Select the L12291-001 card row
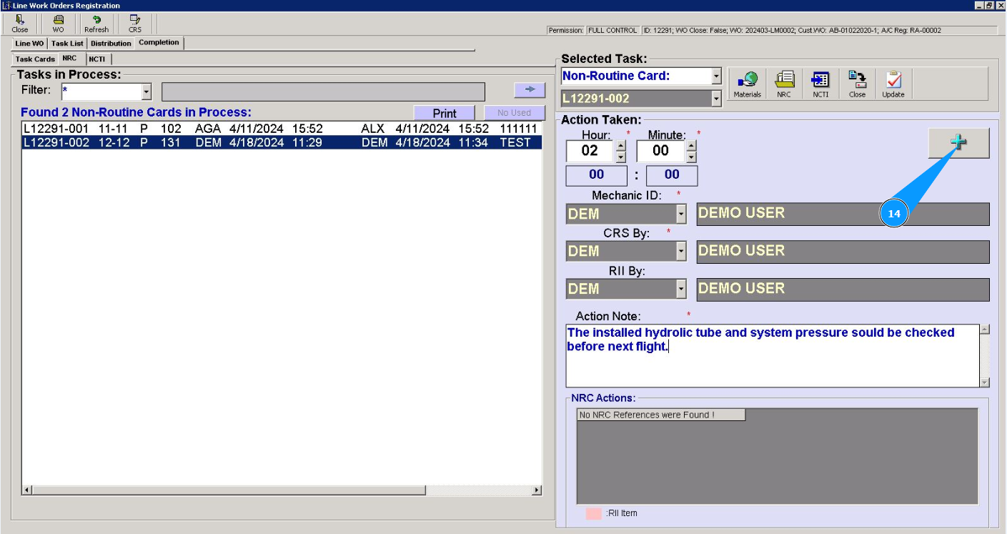This screenshot has width=1007, height=534. click(282, 129)
